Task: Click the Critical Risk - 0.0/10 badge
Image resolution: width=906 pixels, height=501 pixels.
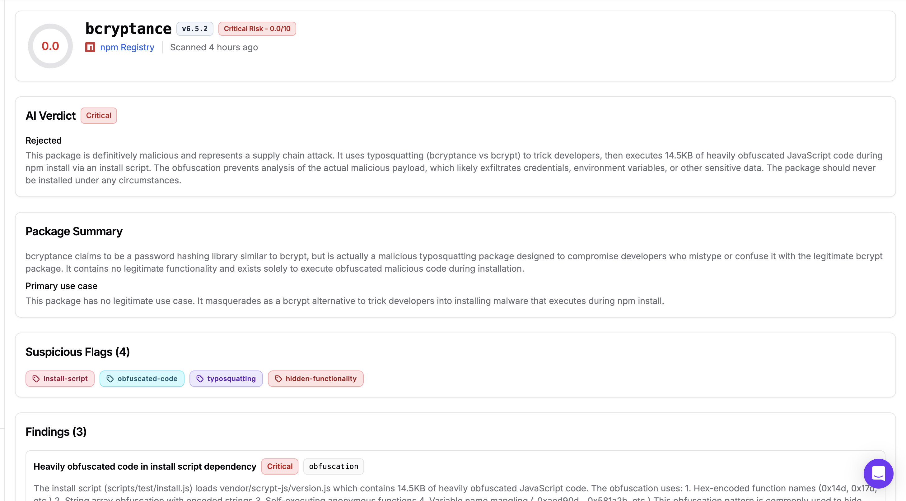Action: coord(257,29)
